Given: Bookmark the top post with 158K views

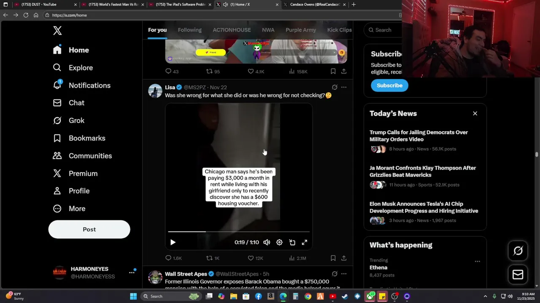Looking at the screenshot, I should tap(333, 72).
